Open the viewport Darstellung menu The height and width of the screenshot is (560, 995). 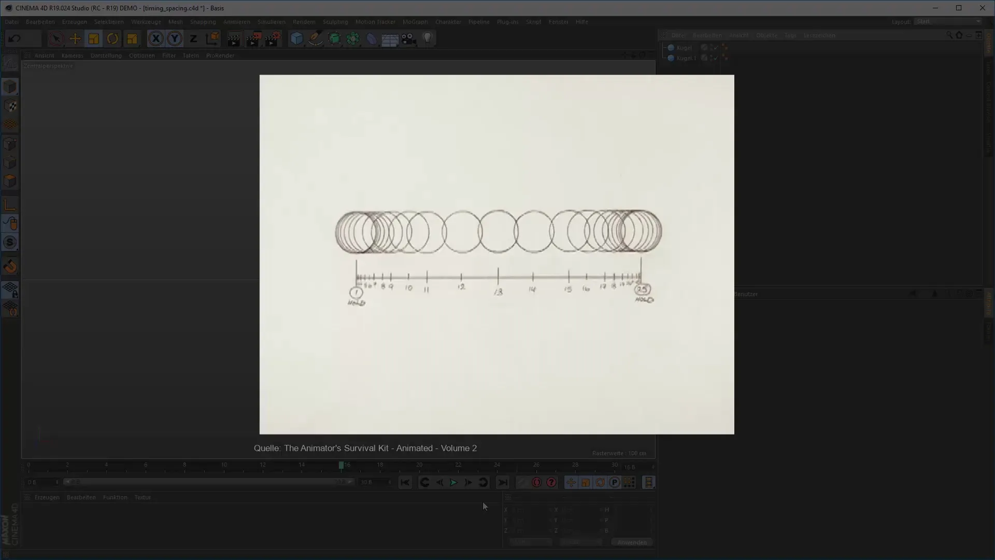pos(106,55)
